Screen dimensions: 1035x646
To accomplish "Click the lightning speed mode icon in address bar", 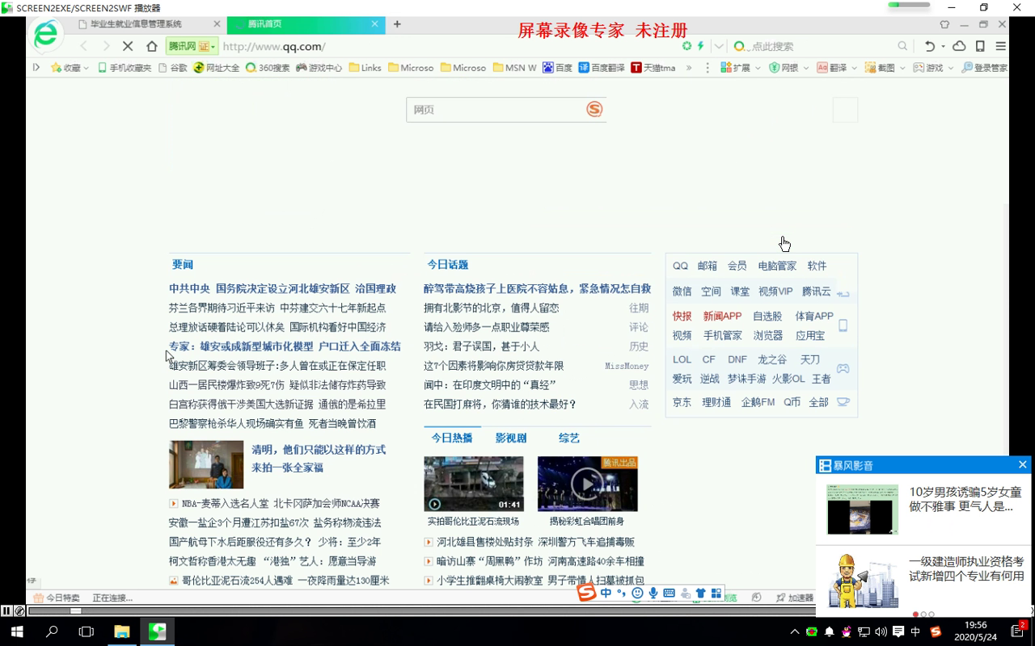I will [700, 46].
